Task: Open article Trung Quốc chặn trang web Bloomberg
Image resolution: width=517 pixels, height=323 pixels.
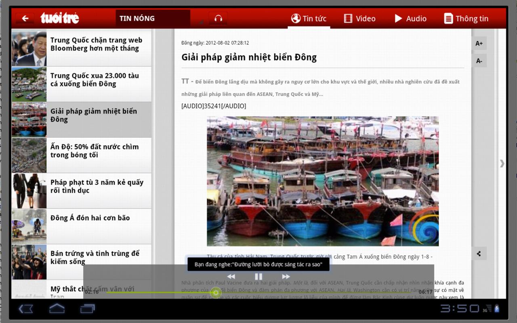Action: pos(81,48)
